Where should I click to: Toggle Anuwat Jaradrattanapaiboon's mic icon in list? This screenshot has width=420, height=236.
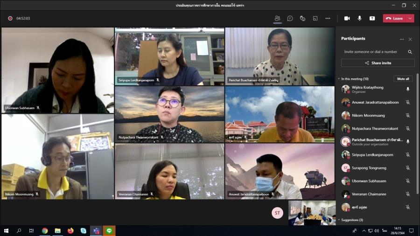click(407, 102)
